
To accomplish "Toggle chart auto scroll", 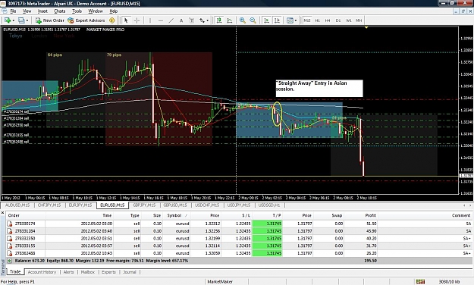I will click(266, 20).
